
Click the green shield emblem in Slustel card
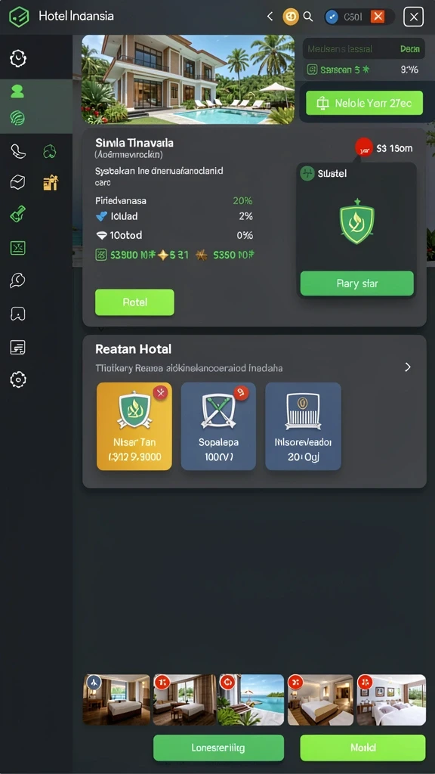click(x=357, y=221)
